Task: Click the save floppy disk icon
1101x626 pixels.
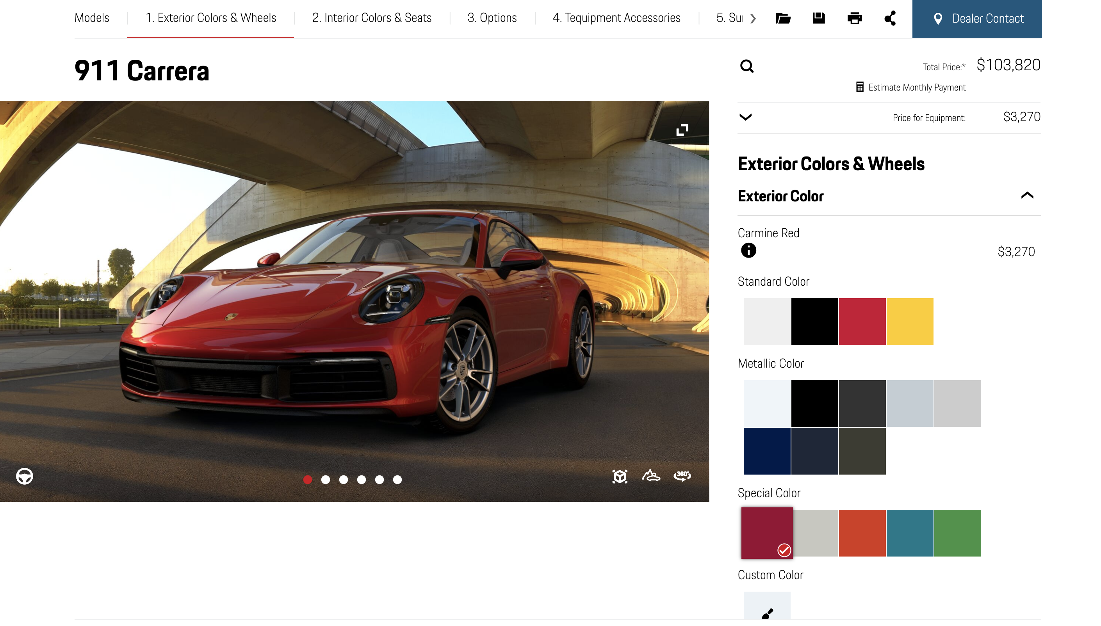Action: 818,18
